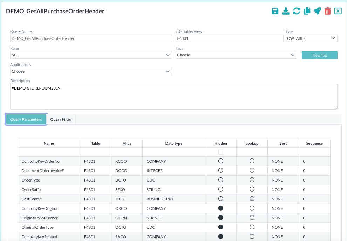The image size is (347, 241).
Task: Toggle Hidden for the CompanyKeyOrderNo row
Action: point(220,161)
